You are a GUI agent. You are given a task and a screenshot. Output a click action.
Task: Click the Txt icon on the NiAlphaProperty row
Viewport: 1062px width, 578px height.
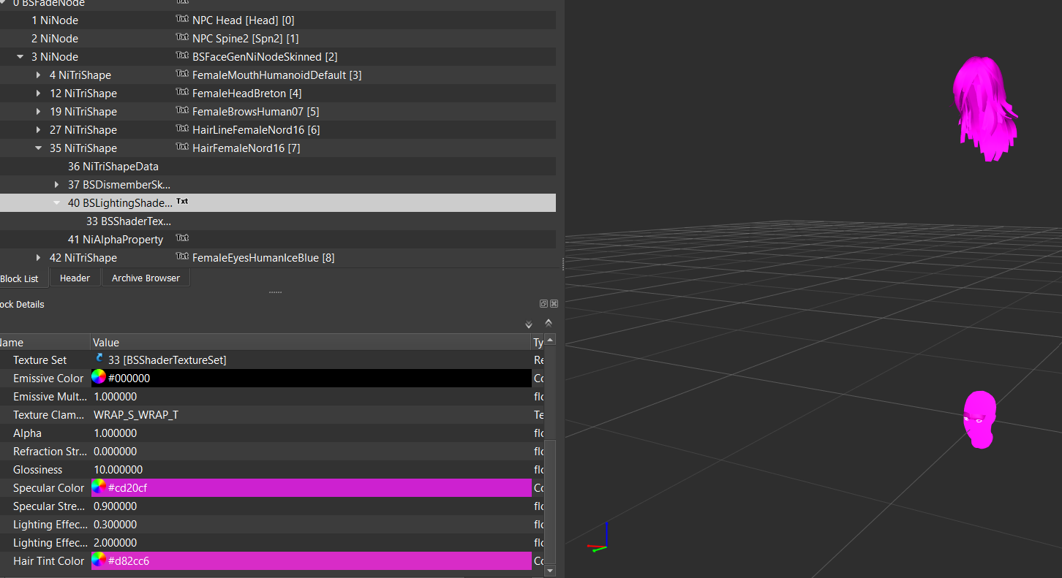tap(182, 238)
